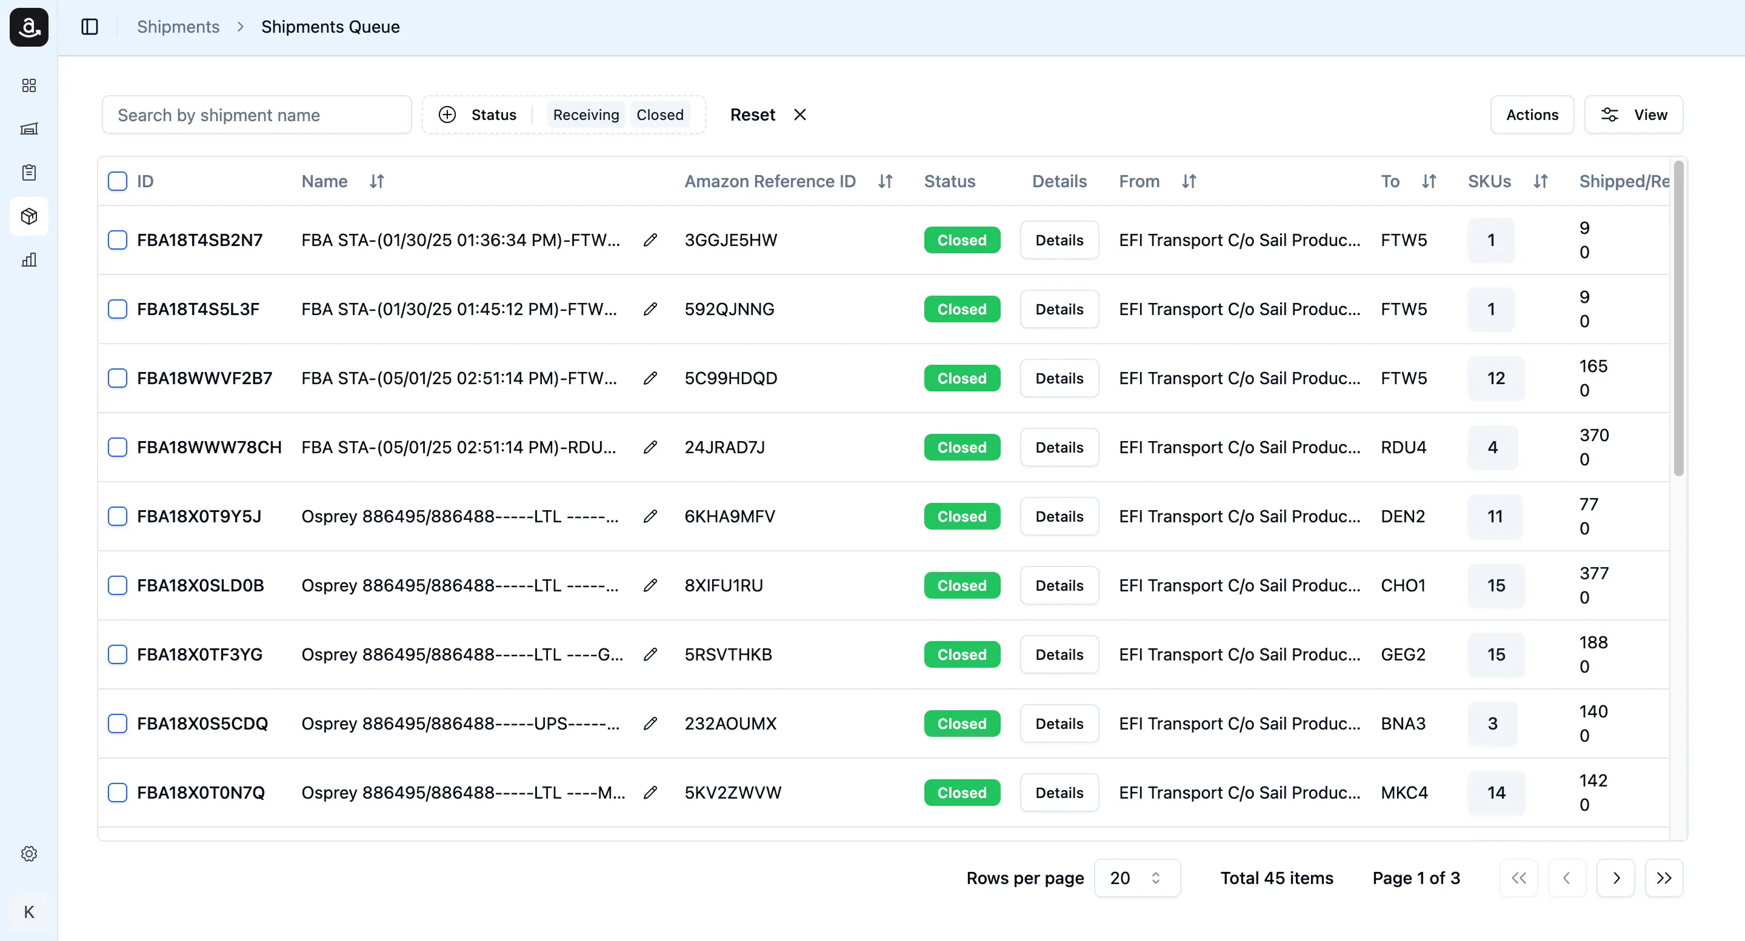
Task: Check the box for FBA18X0T9Y5J
Action: (118, 516)
